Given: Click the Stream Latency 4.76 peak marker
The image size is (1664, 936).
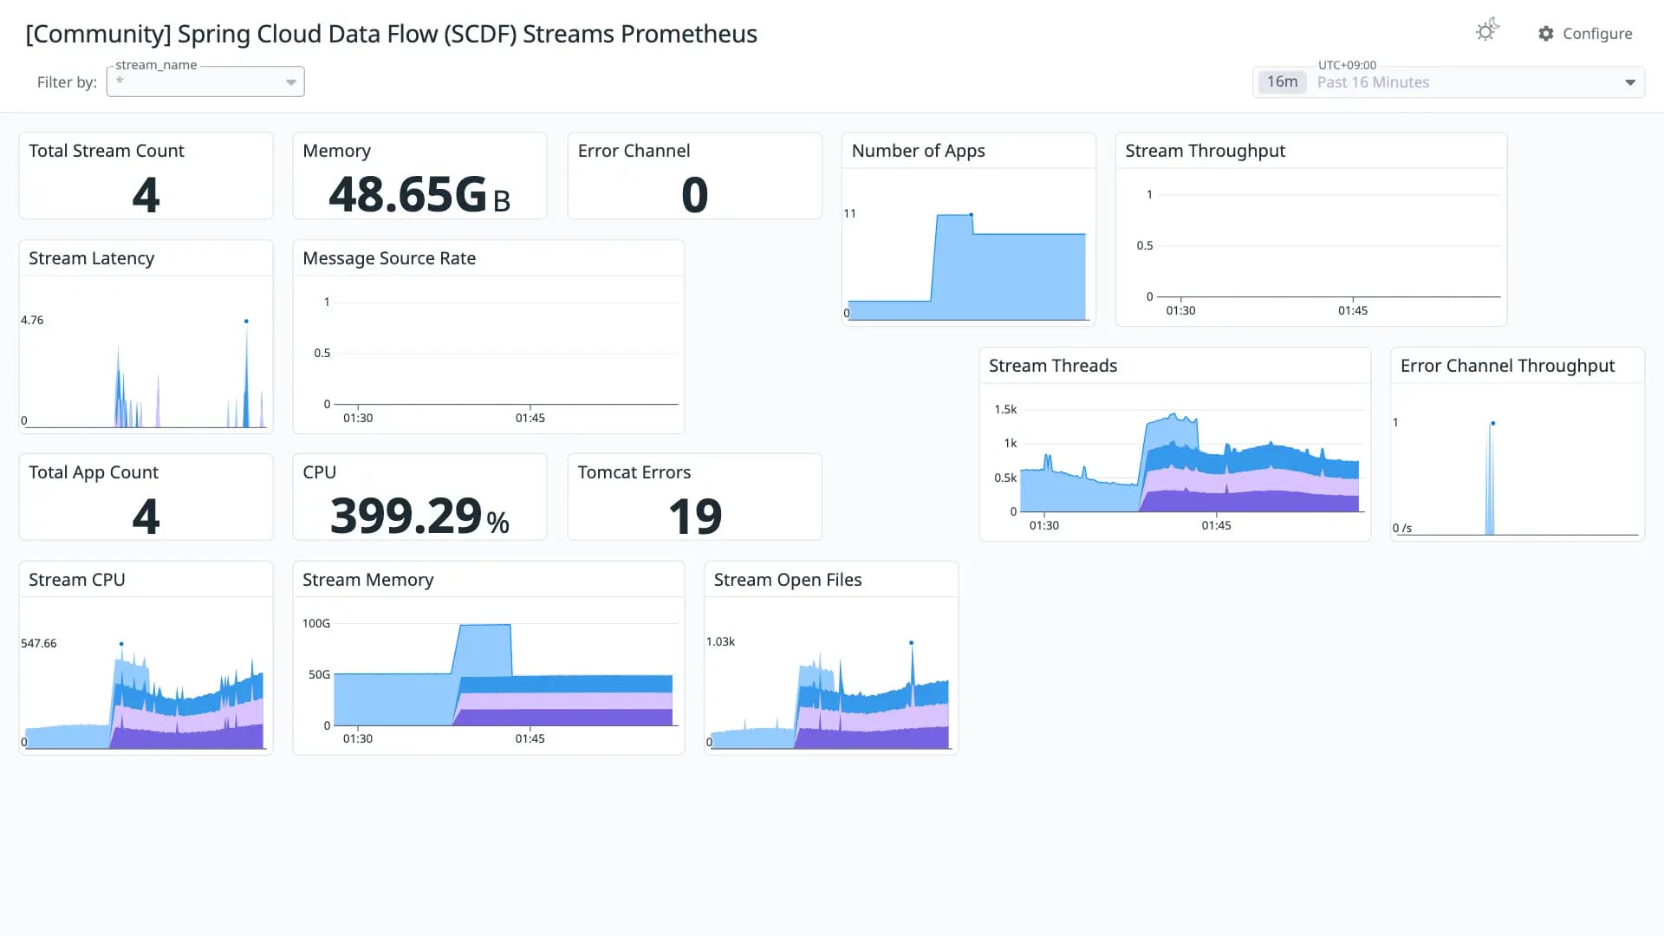Looking at the screenshot, I should point(246,322).
